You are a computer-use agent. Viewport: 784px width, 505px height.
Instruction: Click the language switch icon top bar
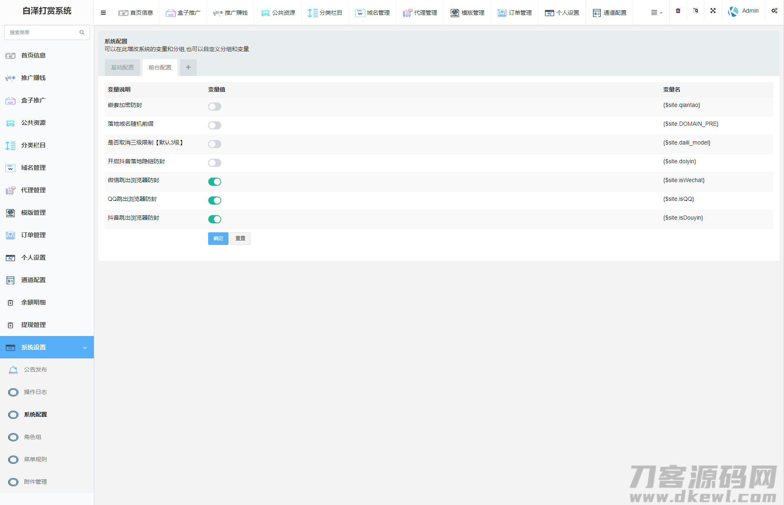tap(695, 11)
